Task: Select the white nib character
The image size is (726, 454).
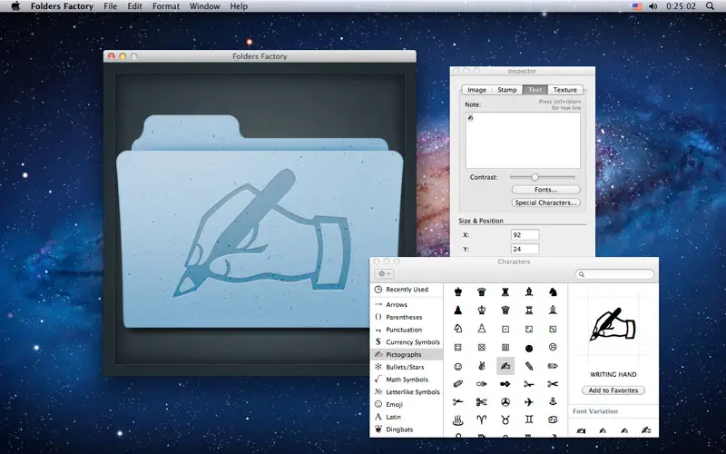Action: tap(482, 384)
